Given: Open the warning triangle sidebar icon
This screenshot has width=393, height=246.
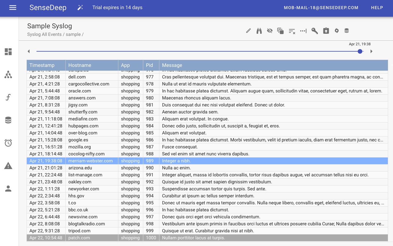Looking at the screenshot, I should click(8, 166).
